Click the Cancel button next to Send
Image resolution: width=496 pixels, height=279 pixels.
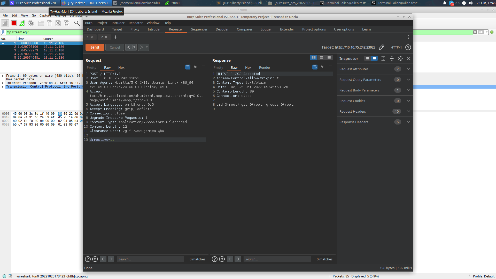pyautogui.click(x=114, y=47)
